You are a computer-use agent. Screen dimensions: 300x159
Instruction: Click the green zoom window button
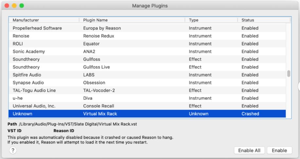(x=22, y=6)
